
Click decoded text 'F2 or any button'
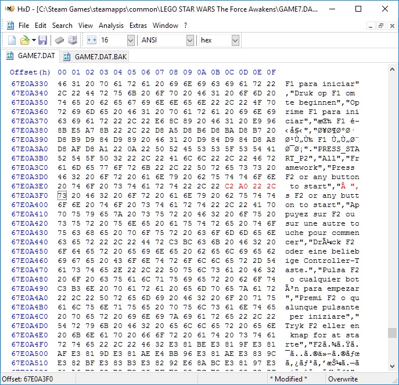(x=322, y=177)
